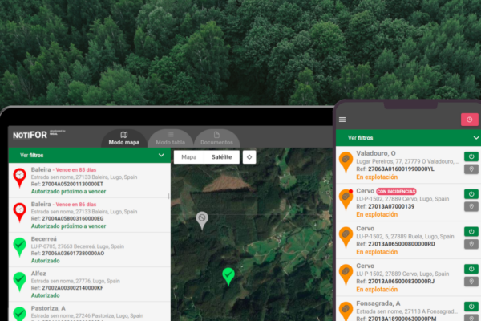This screenshot has height=321, width=481.
Task: Select the Mapa map type
Action: click(188, 157)
